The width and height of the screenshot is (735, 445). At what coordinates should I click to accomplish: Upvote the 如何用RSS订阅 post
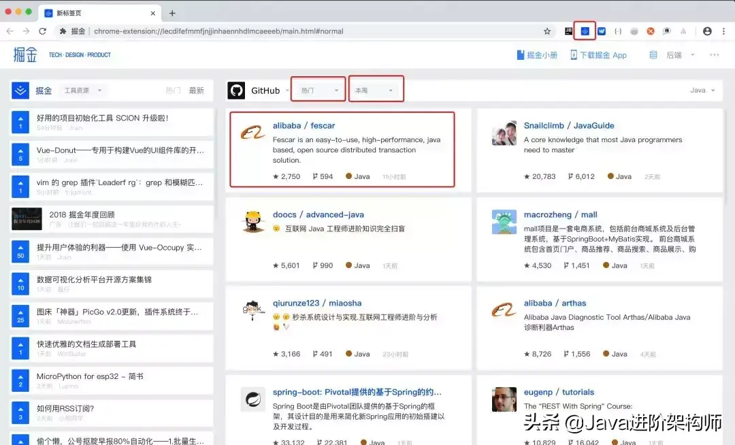pyautogui.click(x=20, y=412)
